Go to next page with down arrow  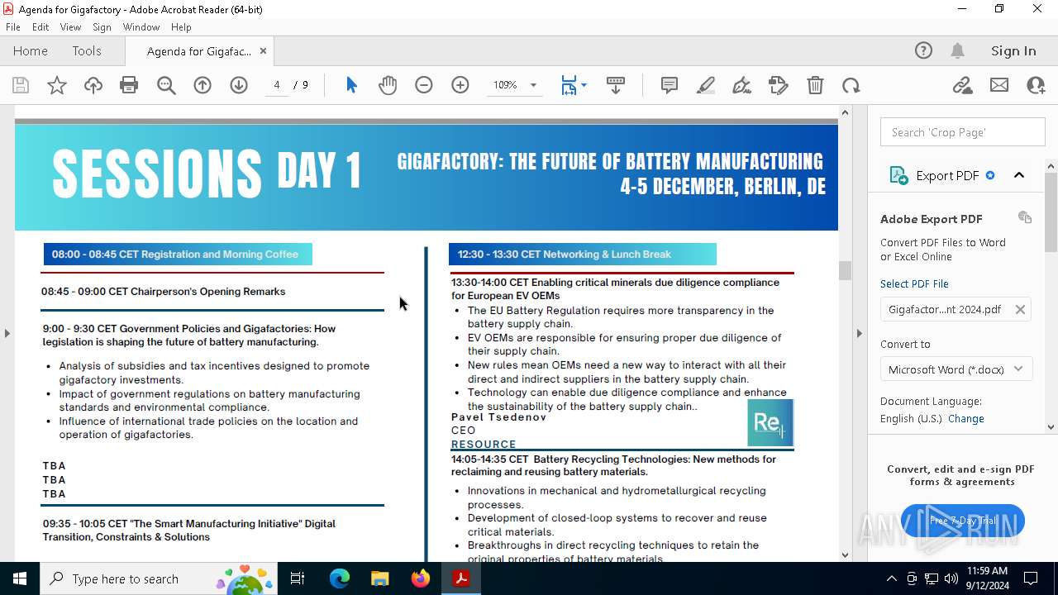[239, 85]
